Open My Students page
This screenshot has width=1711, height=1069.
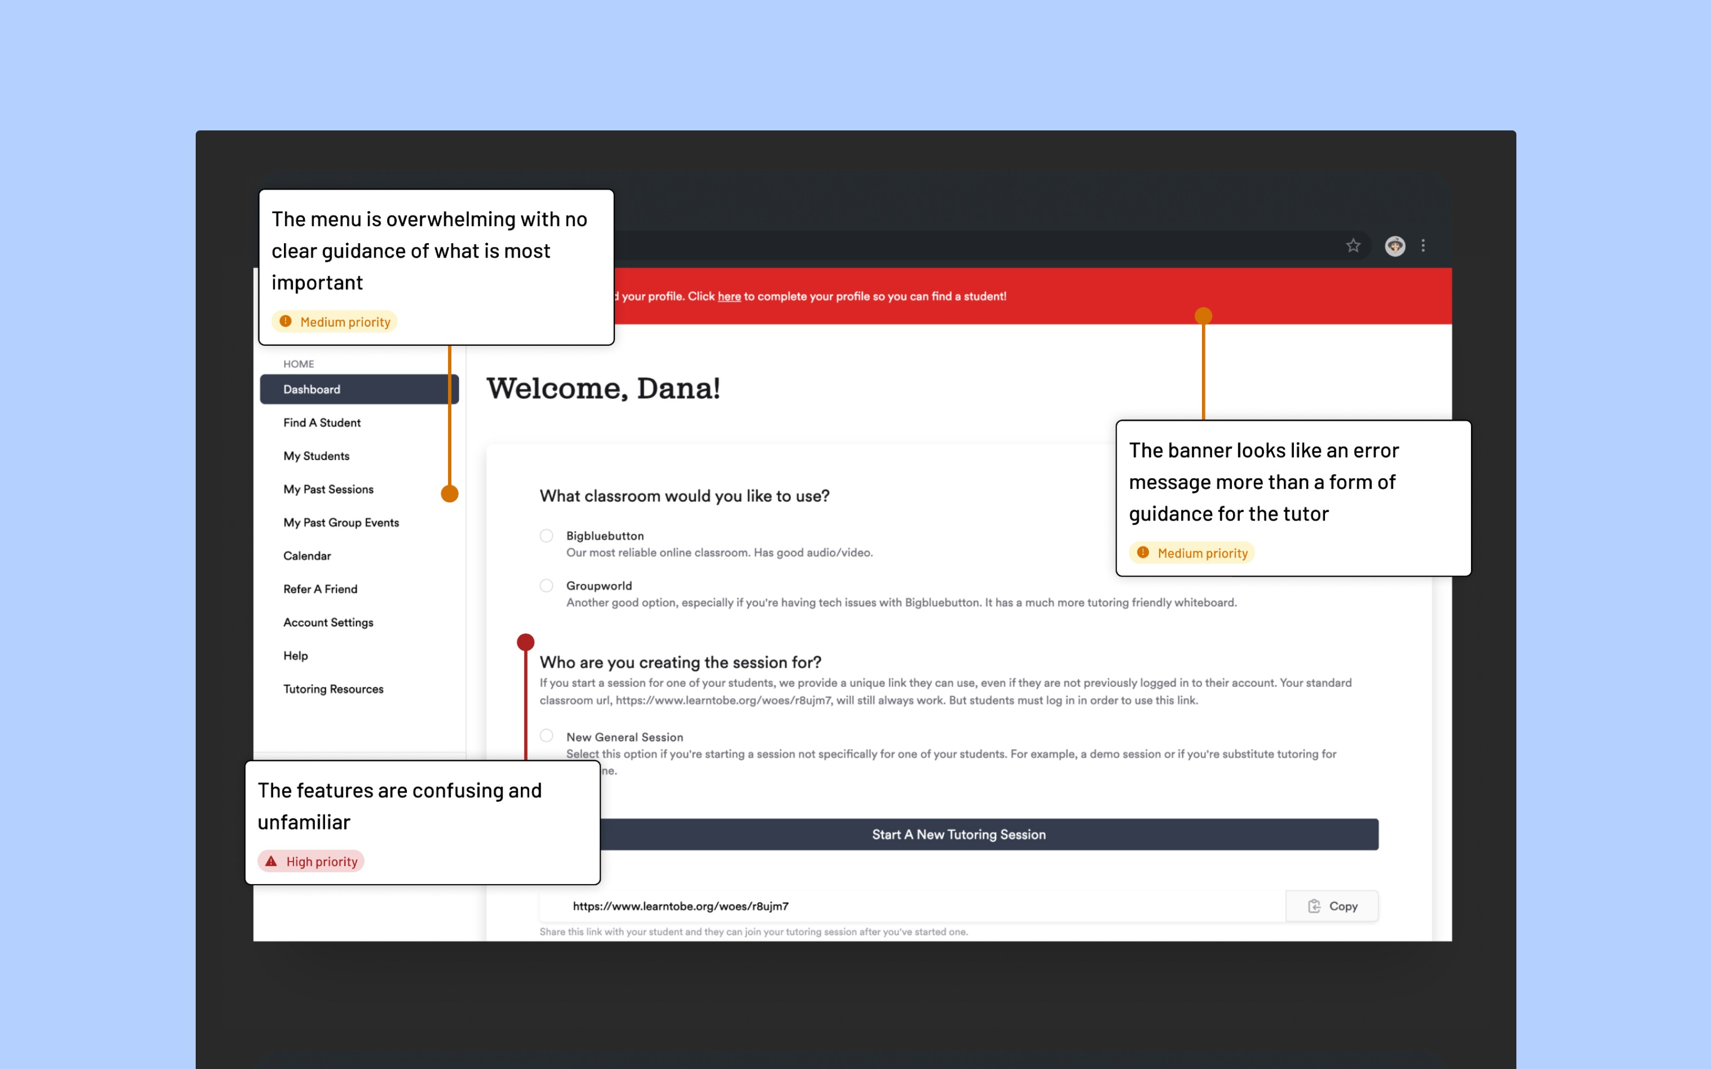click(x=316, y=456)
